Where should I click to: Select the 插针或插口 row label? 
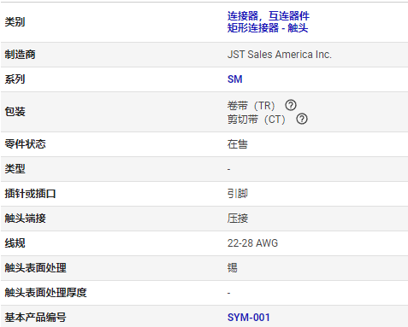(30, 194)
